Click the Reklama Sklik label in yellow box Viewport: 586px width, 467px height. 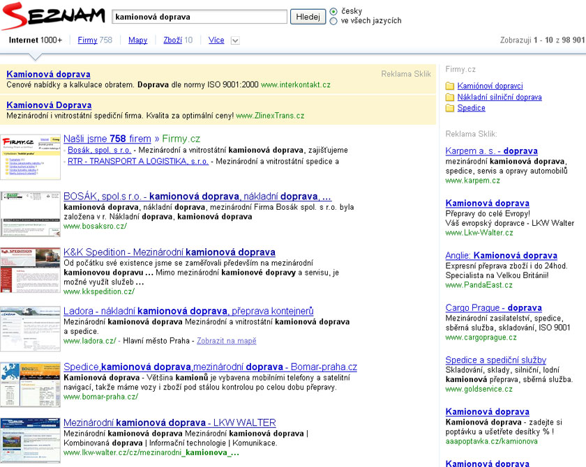point(406,74)
